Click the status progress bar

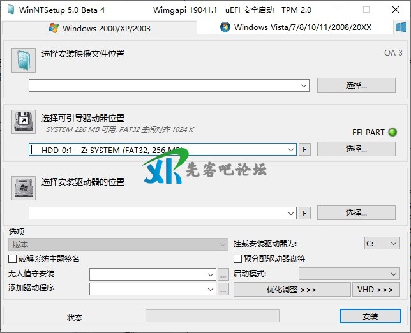(212, 316)
